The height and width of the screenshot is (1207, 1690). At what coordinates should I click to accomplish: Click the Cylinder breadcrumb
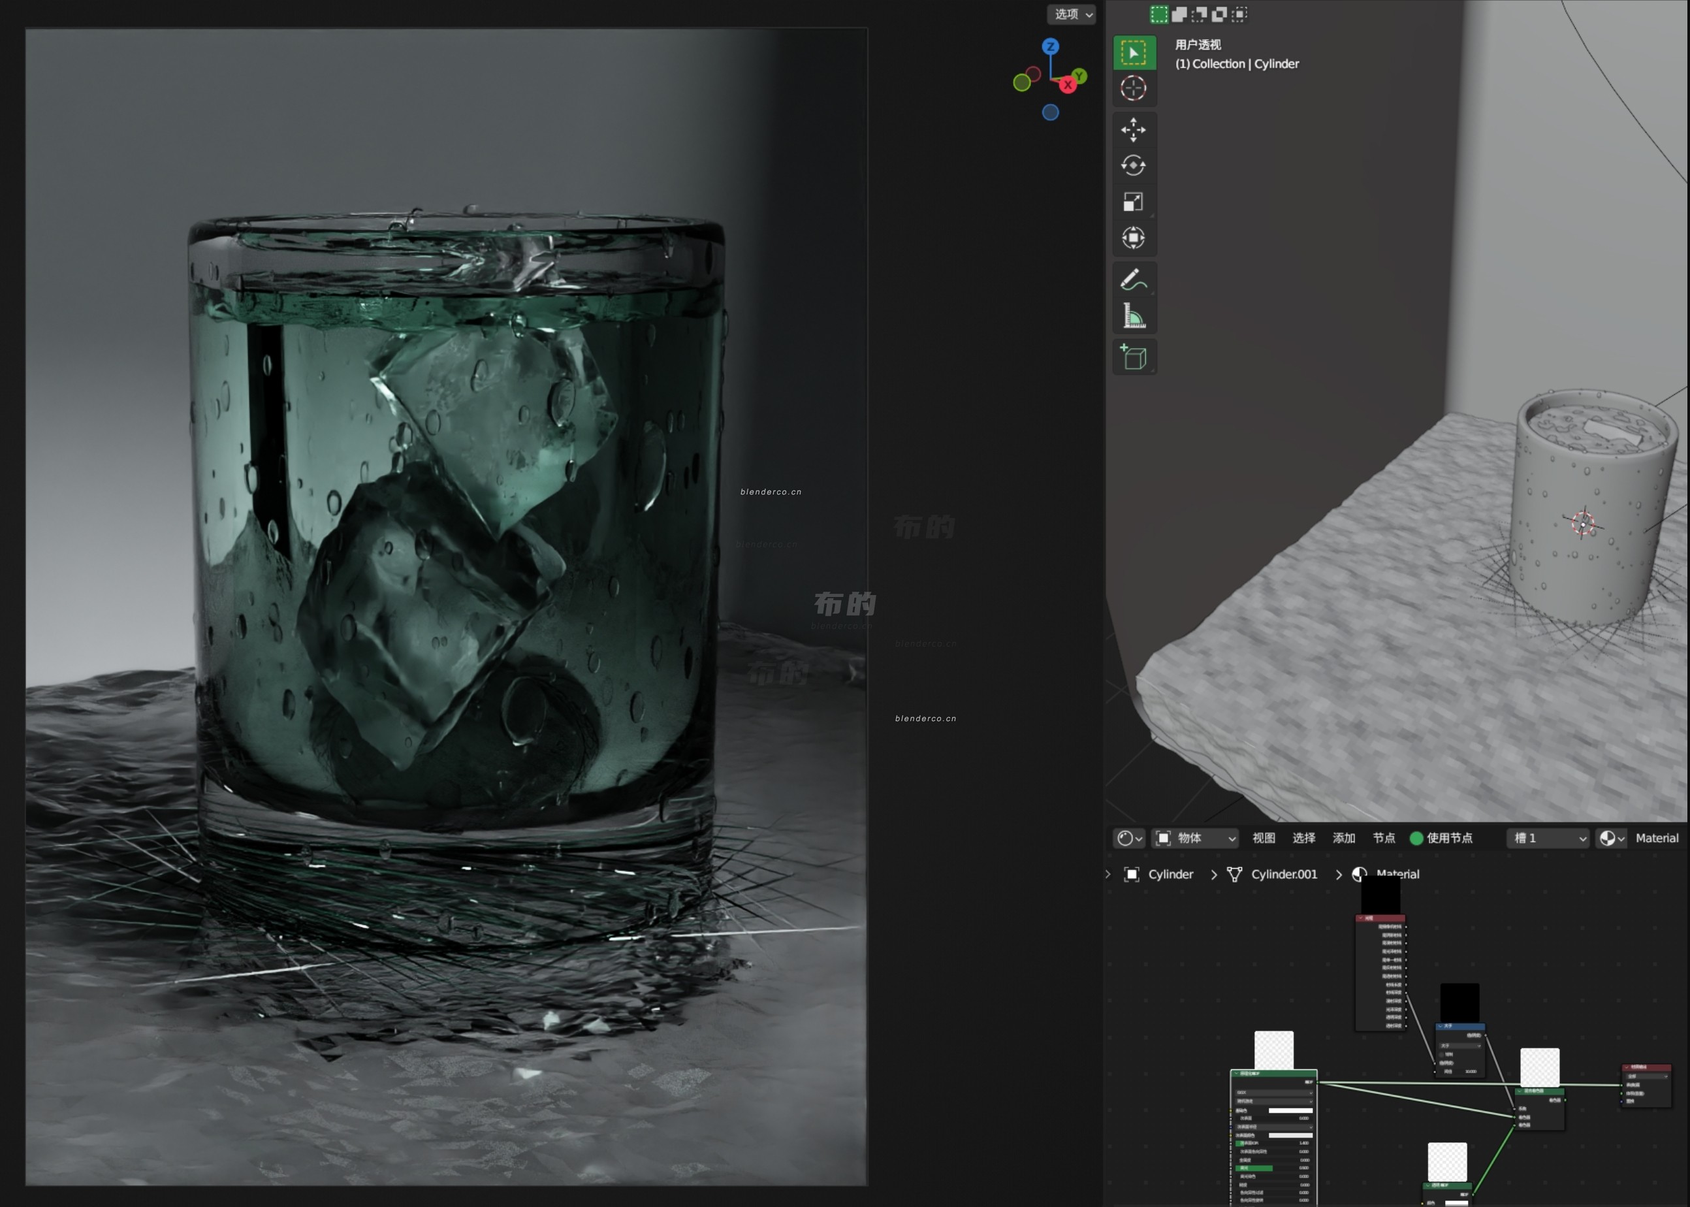[1171, 874]
